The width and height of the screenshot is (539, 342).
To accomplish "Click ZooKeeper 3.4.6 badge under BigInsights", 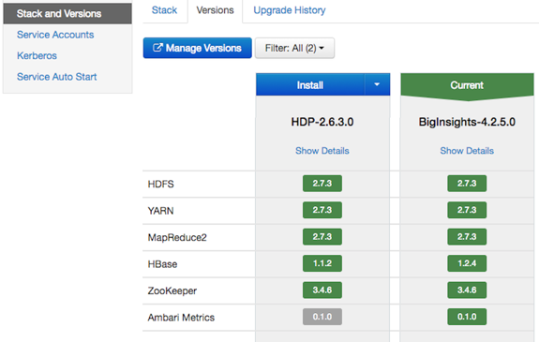I will [x=467, y=290].
